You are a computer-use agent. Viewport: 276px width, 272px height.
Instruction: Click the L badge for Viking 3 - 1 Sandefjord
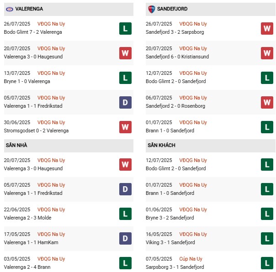pyautogui.click(x=267, y=239)
